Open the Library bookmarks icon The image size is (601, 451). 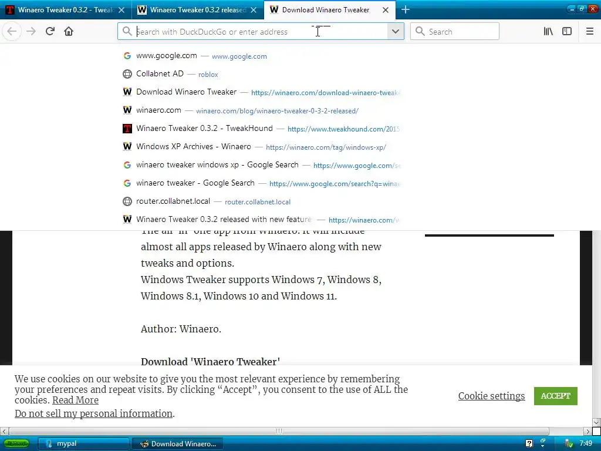[x=548, y=32]
